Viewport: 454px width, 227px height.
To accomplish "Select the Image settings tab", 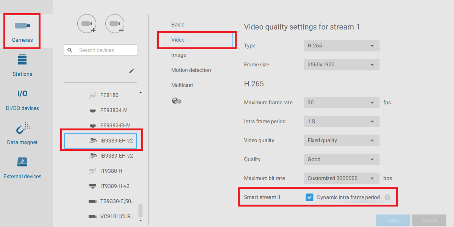I will click(179, 55).
